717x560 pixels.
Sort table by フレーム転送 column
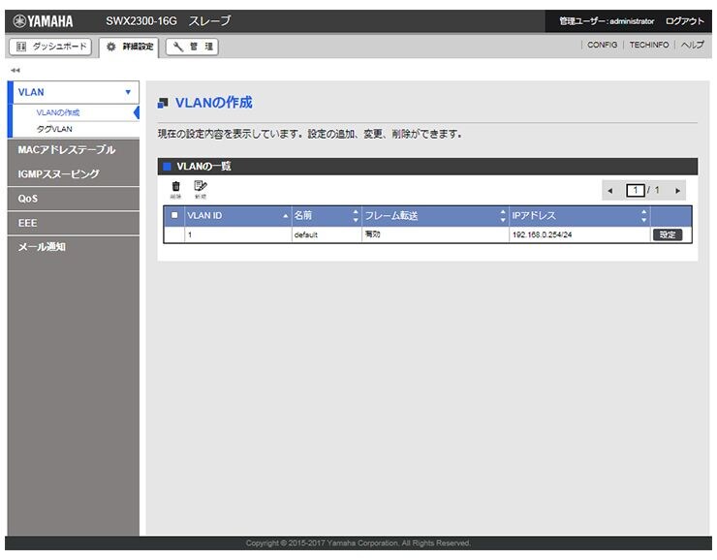pyautogui.click(x=434, y=215)
